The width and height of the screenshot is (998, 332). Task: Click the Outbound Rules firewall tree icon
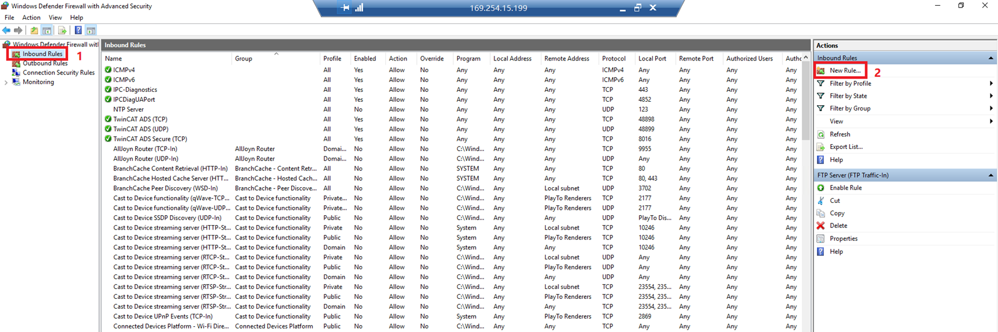pos(16,63)
